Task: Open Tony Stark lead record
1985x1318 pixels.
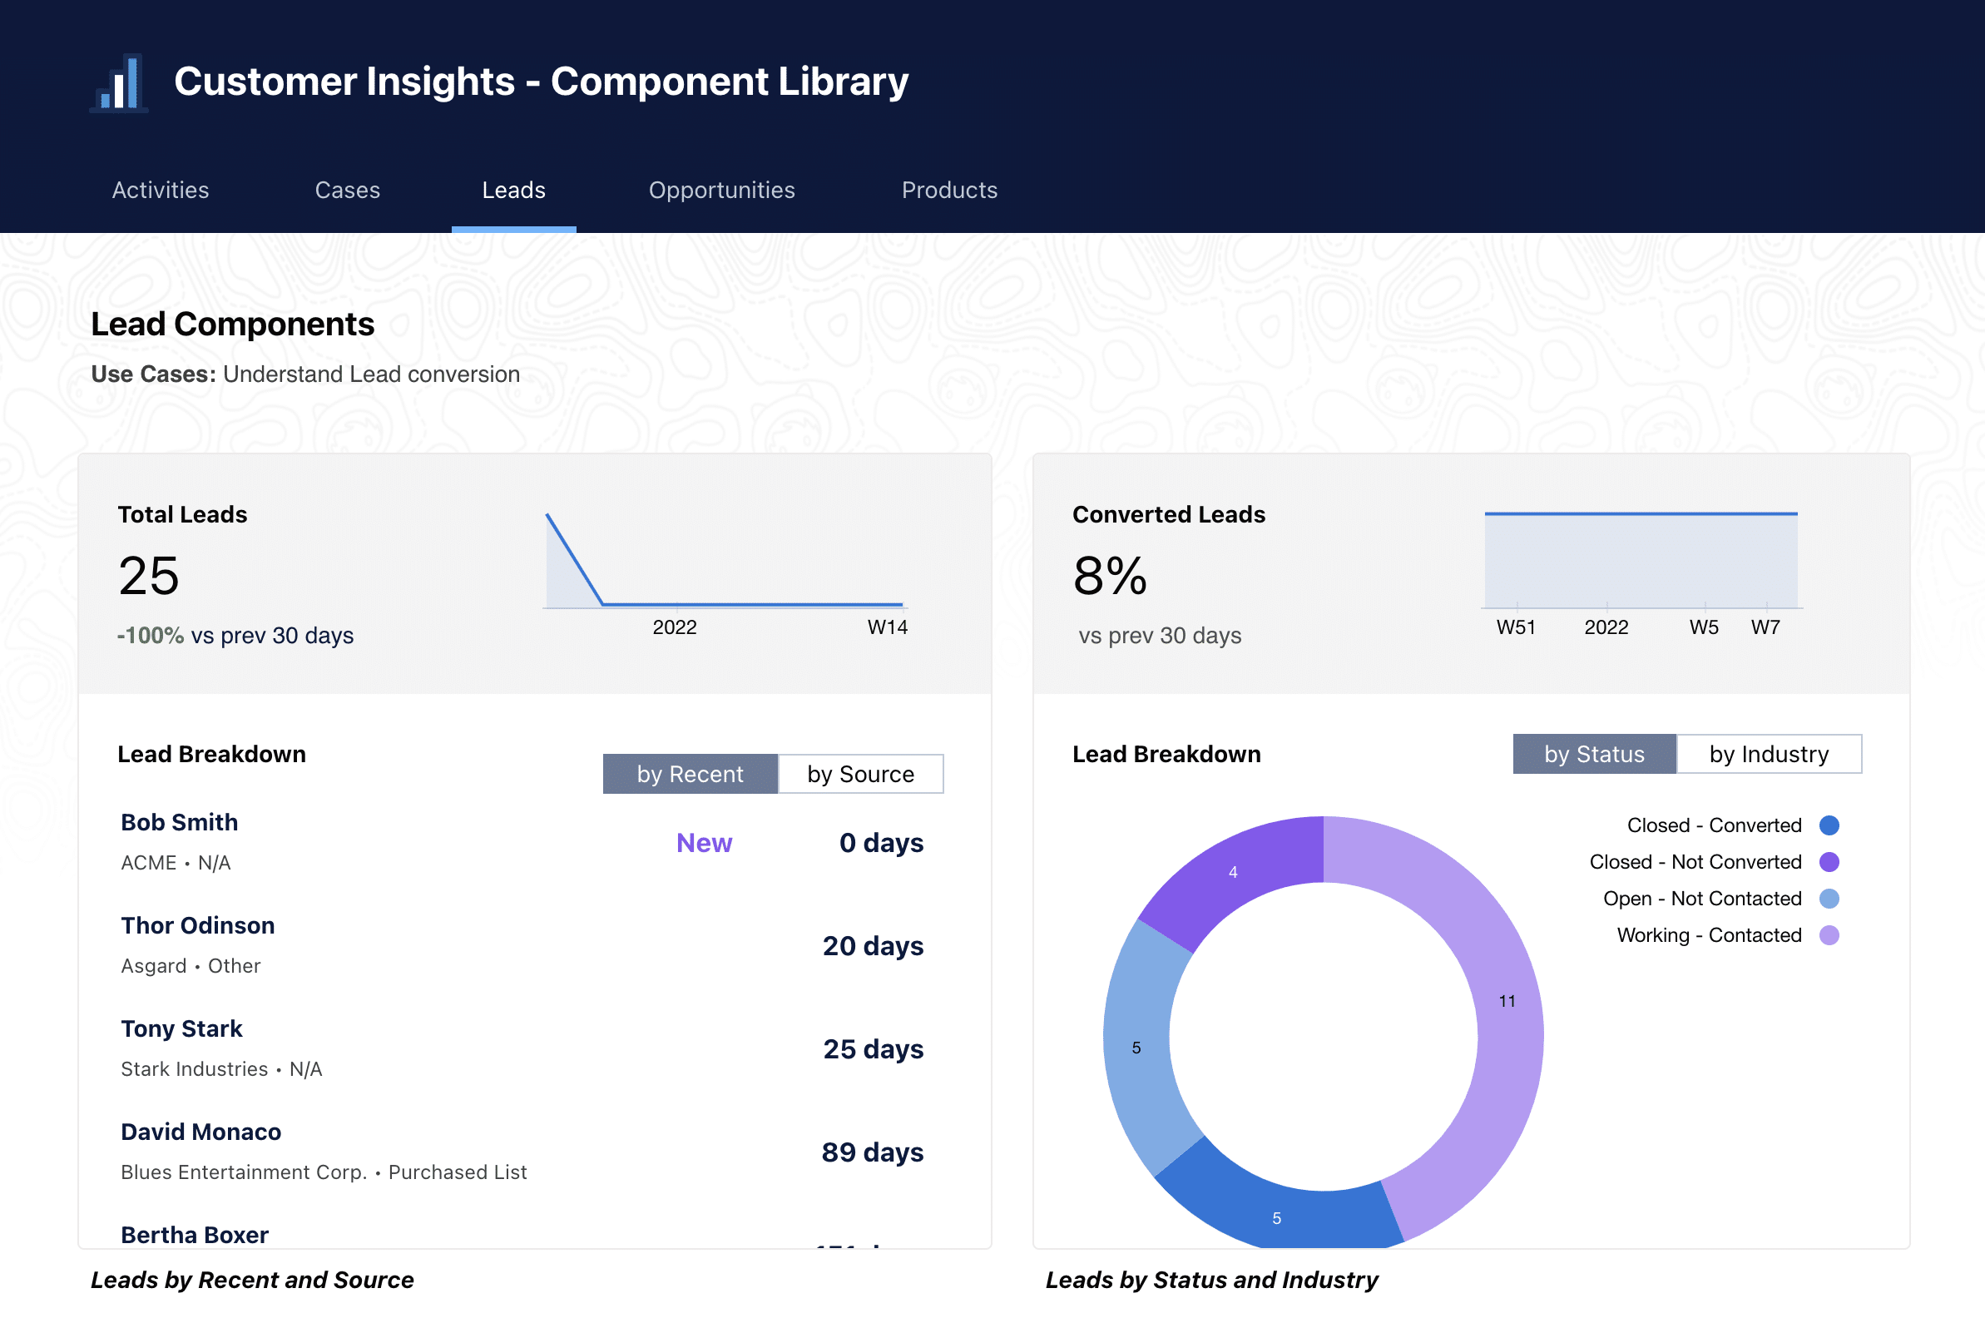Action: pyautogui.click(x=181, y=1028)
